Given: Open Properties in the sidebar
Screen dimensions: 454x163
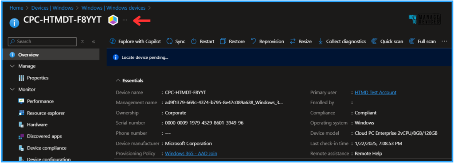Looking at the screenshot, I should pyautogui.click(x=38, y=78).
